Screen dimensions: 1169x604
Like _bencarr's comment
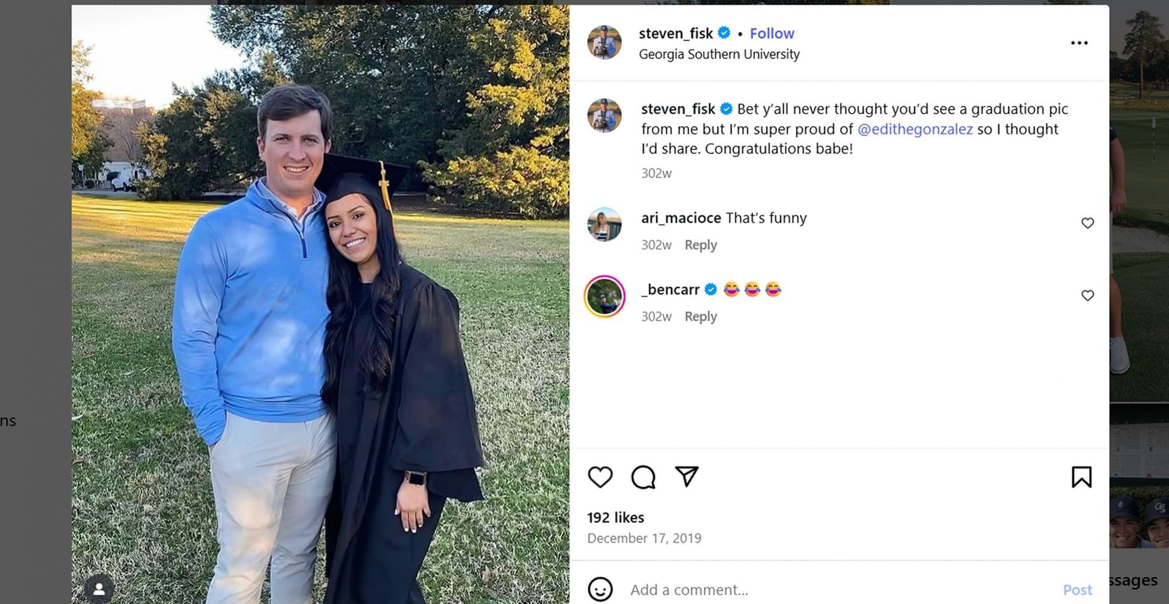pyautogui.click(x=1087, y=296)
